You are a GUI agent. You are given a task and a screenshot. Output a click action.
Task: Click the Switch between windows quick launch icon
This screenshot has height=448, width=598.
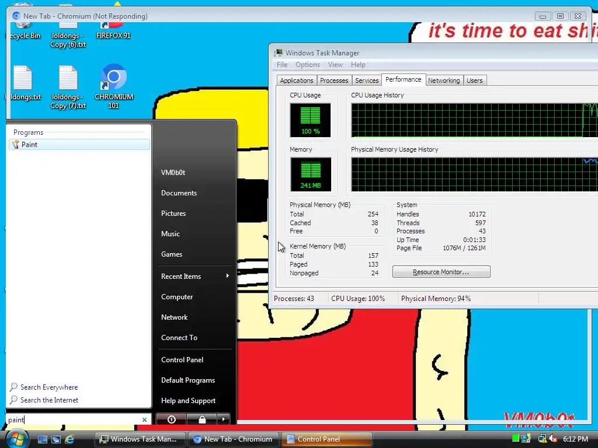(56, 439)
